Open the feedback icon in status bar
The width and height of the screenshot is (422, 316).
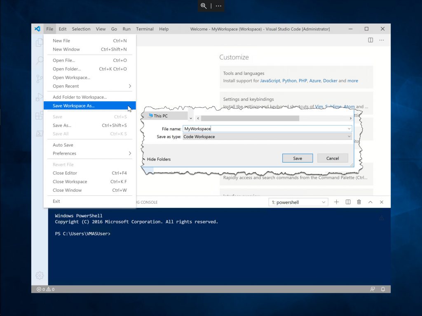pos(373,289)
